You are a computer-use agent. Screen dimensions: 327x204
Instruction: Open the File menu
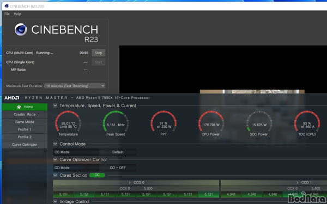click(7, 14)
